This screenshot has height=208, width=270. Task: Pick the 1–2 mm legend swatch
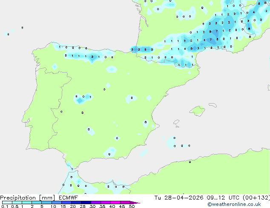27,202
